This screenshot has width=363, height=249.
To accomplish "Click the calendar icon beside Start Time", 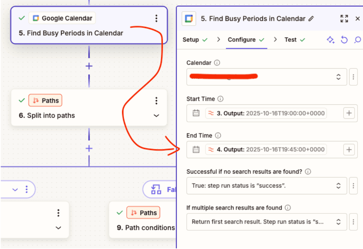I will 195,113.
